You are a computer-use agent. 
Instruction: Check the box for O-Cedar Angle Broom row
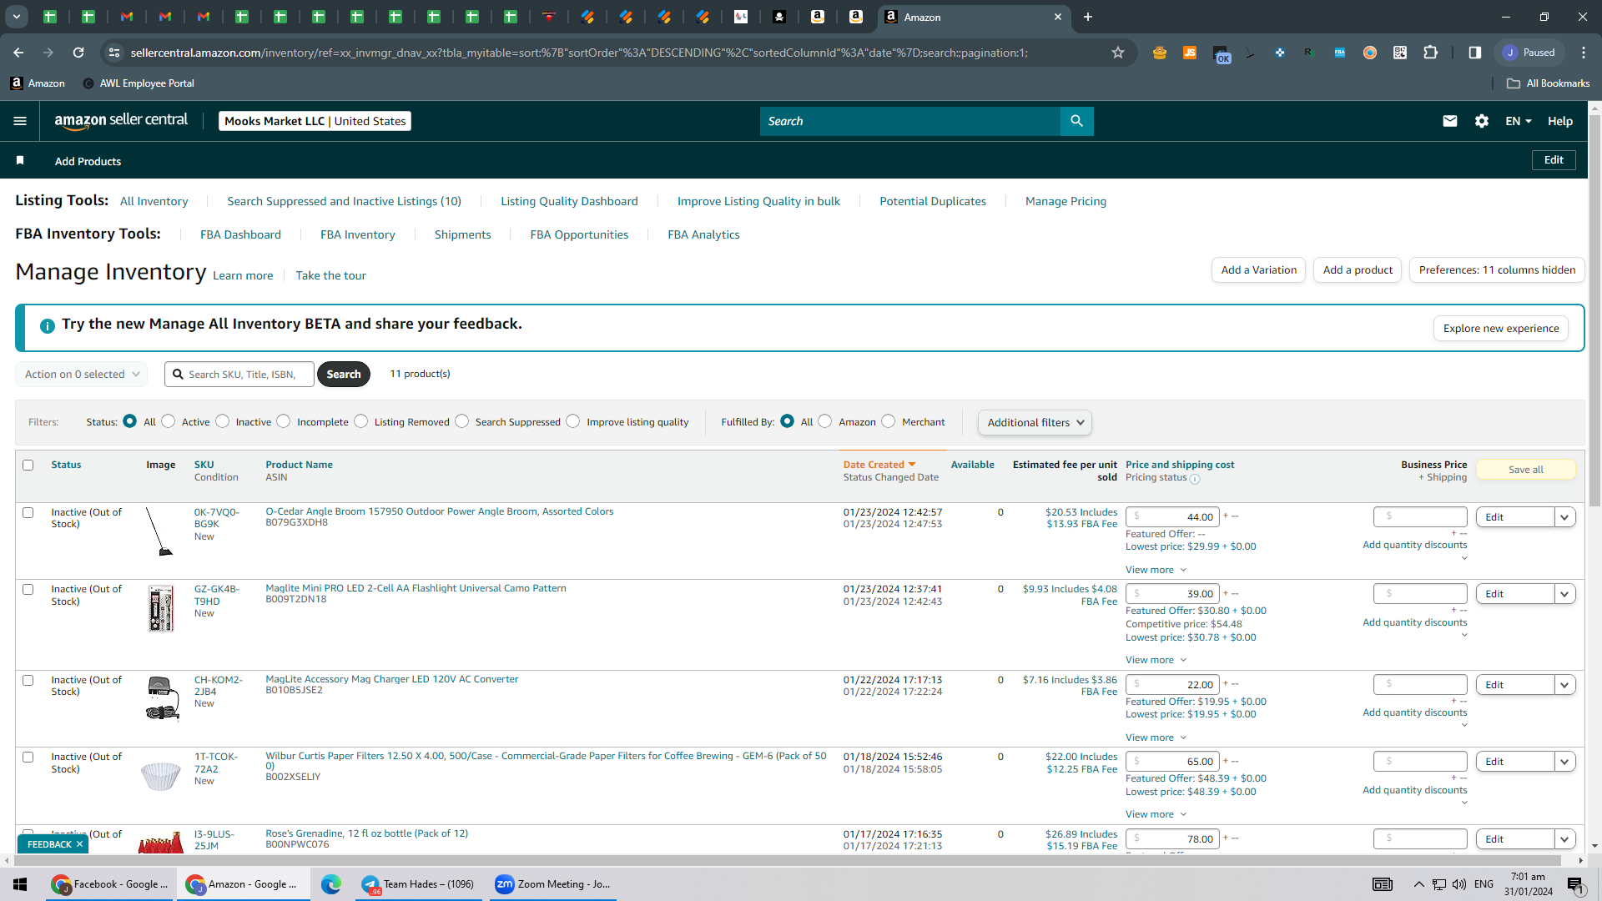[x=28, y=513]
